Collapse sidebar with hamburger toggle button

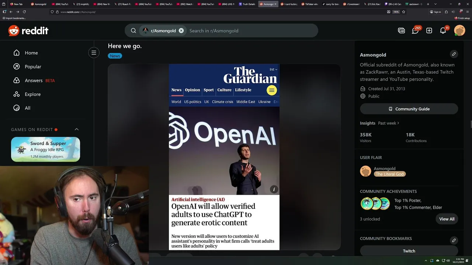point(94,53)
